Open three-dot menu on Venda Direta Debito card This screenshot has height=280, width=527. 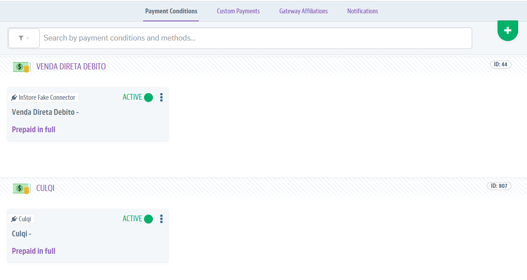click(x=161, y=97)
